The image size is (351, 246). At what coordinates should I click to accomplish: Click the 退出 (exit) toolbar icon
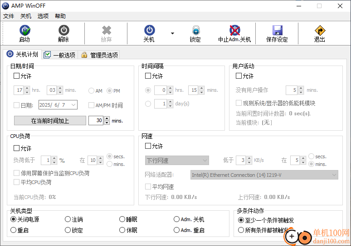click(x=320, y=31)
